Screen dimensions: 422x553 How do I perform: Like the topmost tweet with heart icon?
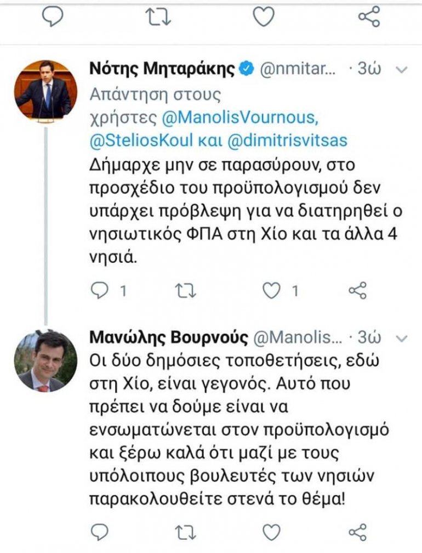pos(264,17)
